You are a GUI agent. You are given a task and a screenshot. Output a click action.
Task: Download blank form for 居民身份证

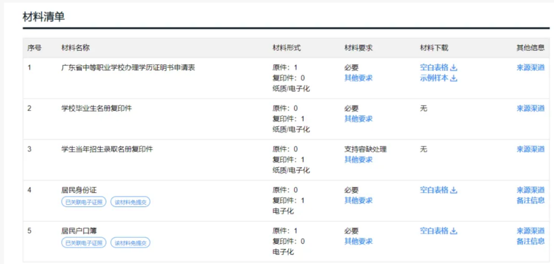click(438, 190)
